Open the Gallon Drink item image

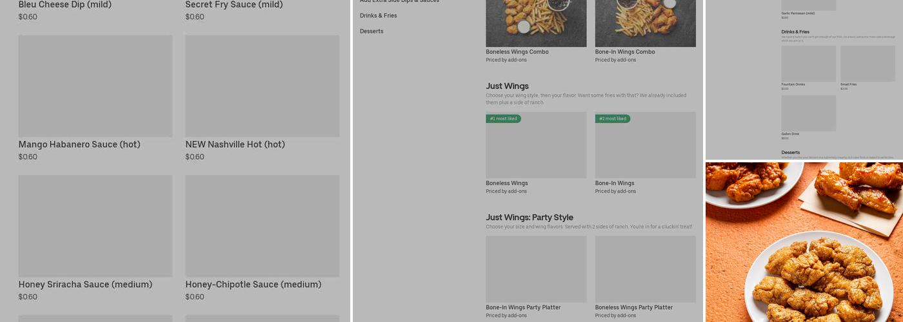pyautogui.click(x=808, y=113)
